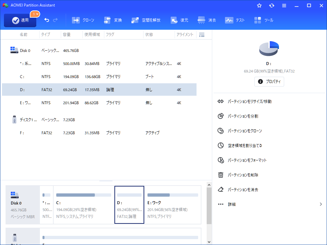Select the E: ワーク partition row
Screen dimensions: 327x245
[x=99, y=103]
